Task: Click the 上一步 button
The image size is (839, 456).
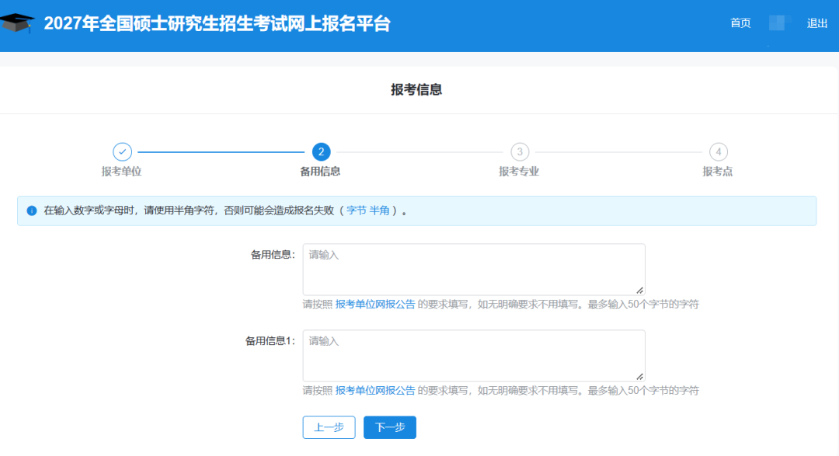Action: [329, 427]
